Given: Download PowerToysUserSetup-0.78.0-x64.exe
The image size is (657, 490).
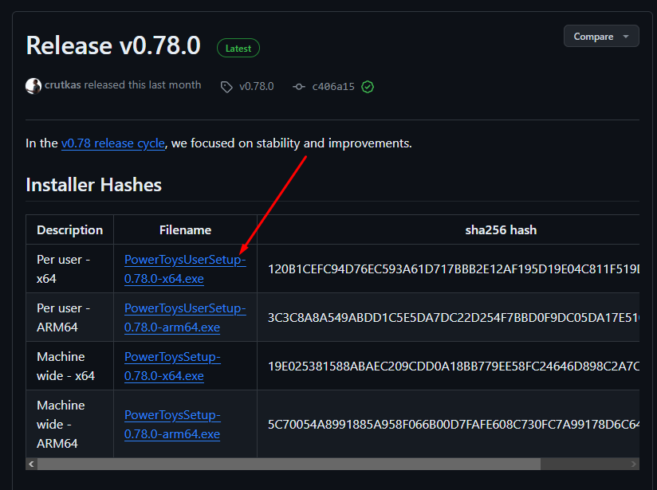Looking at the screenshot, I should pyautogui.click(x=185, y=269).
